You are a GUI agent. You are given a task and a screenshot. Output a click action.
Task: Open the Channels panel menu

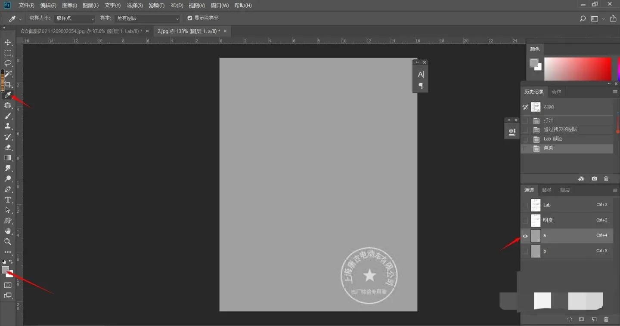(x=615, y=190)
